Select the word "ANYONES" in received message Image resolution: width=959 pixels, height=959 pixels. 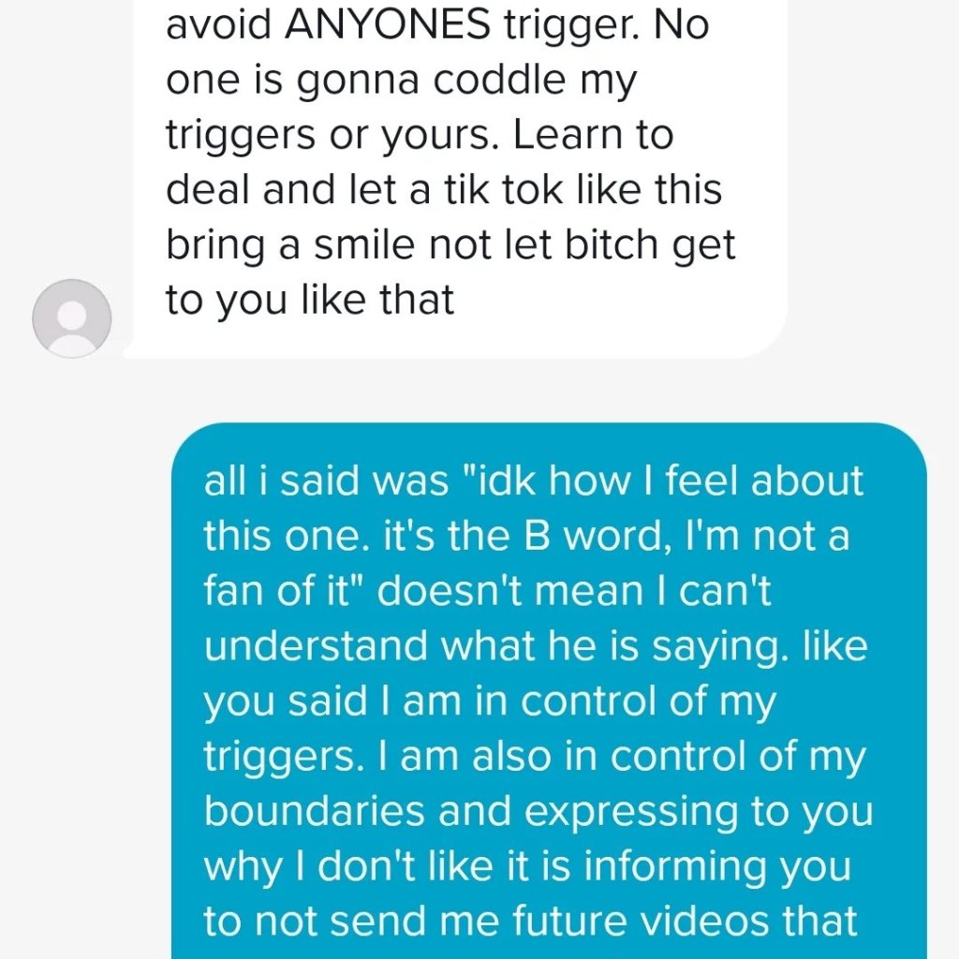pos(388,25)
